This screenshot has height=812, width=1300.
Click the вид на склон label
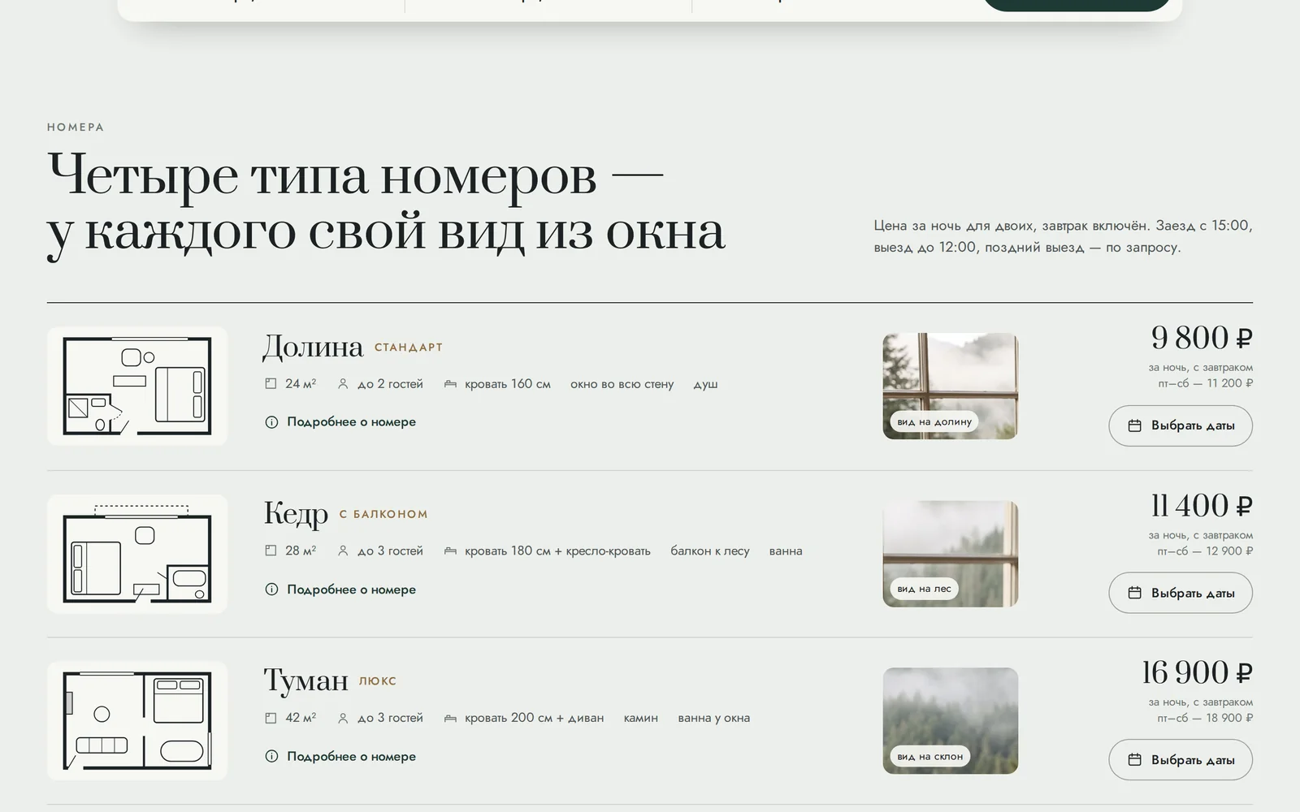(x=930, y=757)
